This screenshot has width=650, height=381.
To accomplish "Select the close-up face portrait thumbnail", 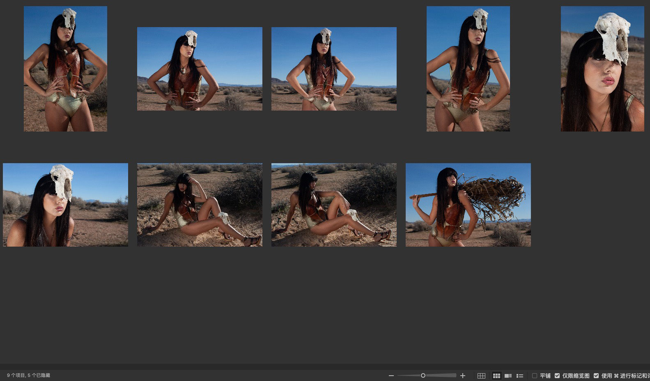I will 602,69.
